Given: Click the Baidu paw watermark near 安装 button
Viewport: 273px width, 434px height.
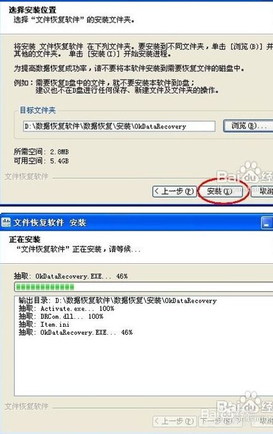Looking at the screenshot, I should pyautogui.click(x=250, y=168).
